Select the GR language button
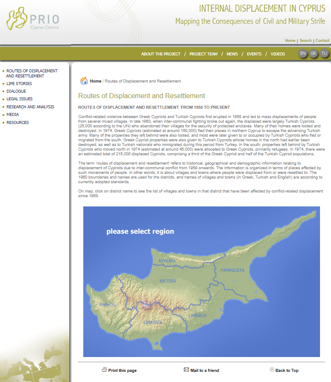The width and height of the screenshot is (331, 382). click(x=313, y=53)
